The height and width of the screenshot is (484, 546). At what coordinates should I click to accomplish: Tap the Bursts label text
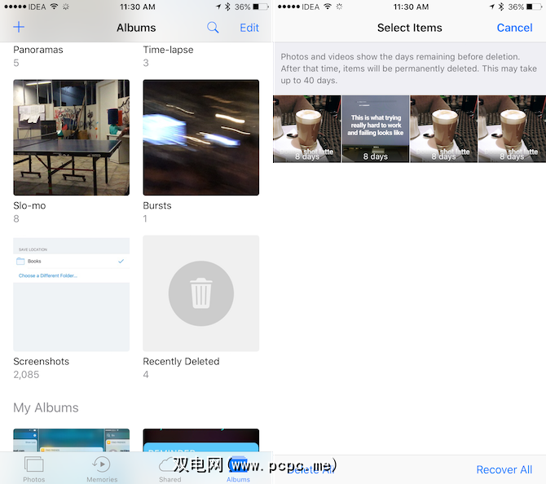click(157, 205)
